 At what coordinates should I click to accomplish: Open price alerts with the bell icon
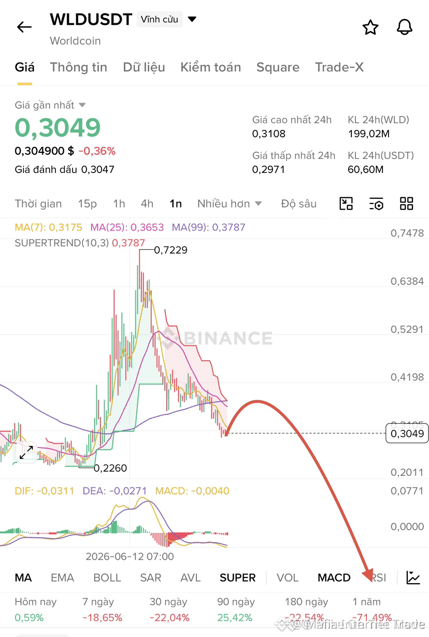click(x=405, y=27)
